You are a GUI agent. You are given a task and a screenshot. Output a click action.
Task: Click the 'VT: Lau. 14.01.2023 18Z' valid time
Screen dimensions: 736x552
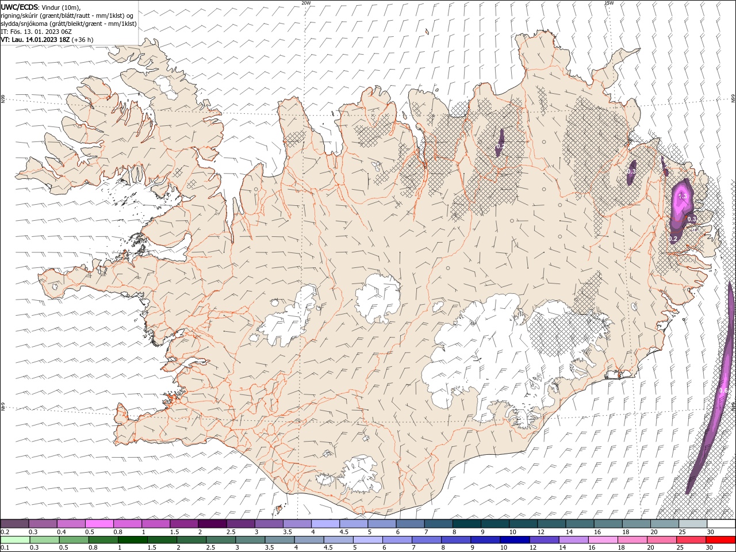(36, 40)
